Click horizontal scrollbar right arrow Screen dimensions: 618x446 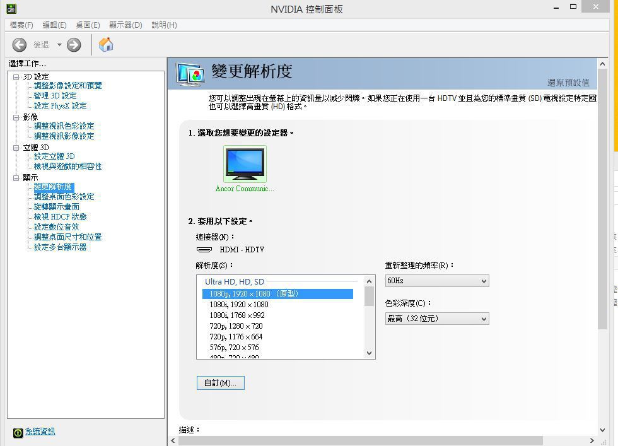(592, 440)
